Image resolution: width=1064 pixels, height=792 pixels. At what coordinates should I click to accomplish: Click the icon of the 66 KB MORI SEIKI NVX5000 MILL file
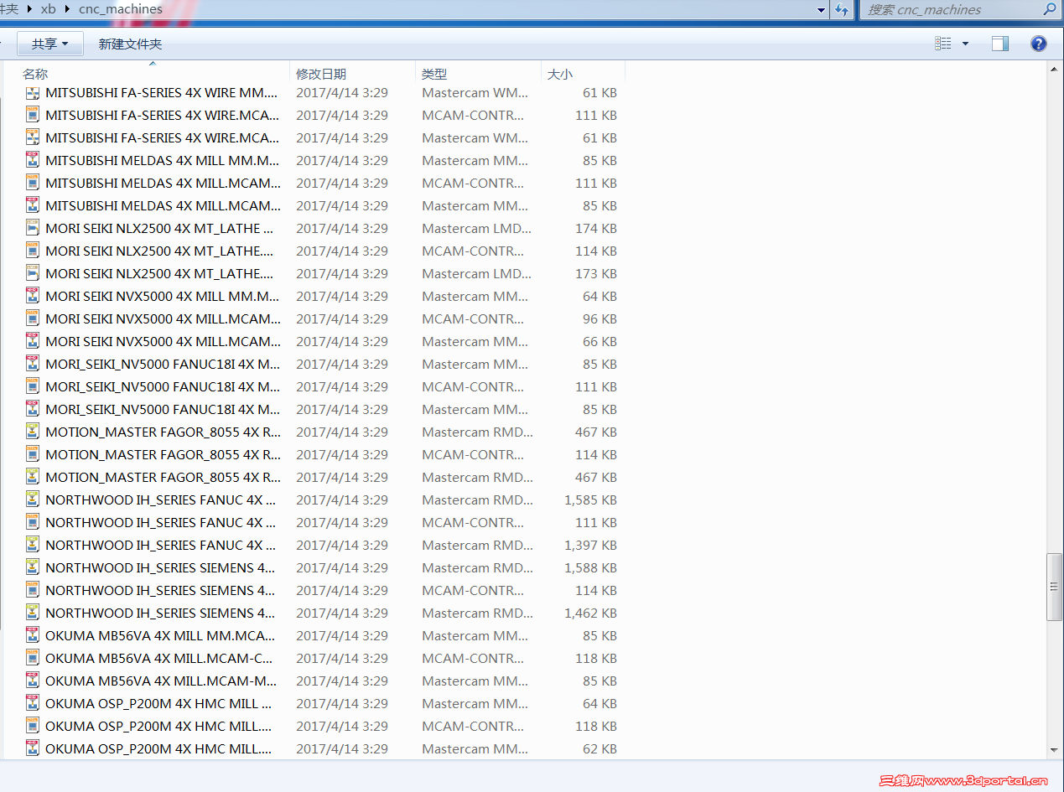[x=32, y=341]
